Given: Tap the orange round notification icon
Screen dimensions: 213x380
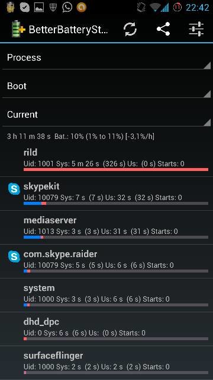Looking at the screenshot, I should click(x=82, y=8).
